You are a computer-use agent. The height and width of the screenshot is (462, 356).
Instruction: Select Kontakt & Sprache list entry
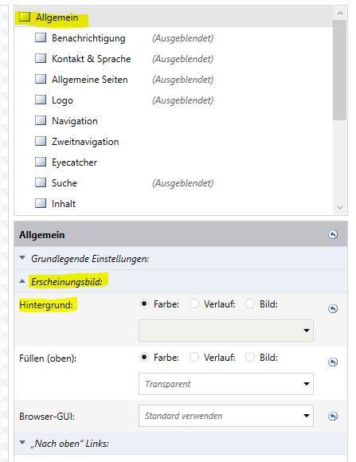(x=91, y=59)
